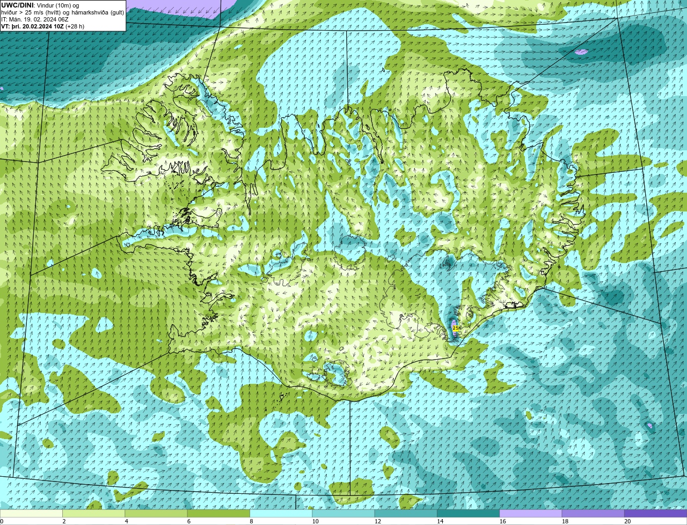Click the 'UWC/DINI' title text
Image resolution: width=687 pixels, height=525 pixels.
coord(18,5)
